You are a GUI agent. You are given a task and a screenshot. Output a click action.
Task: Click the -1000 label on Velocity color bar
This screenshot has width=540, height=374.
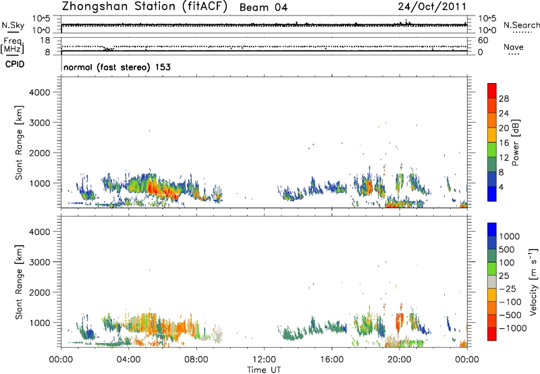pyautogui.click(x=512, y=328)
